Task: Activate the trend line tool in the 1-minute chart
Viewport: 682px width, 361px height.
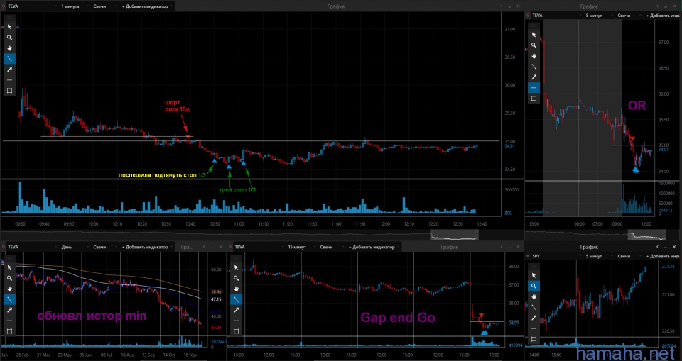Action: [x=9, y=59]
